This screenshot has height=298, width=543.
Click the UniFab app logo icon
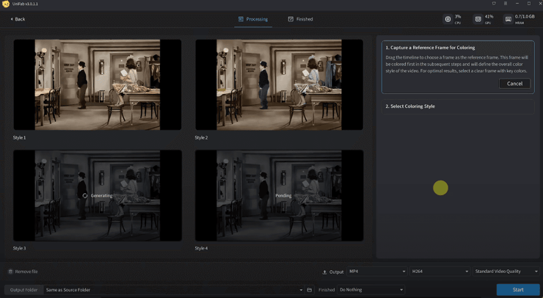point(6,4)
